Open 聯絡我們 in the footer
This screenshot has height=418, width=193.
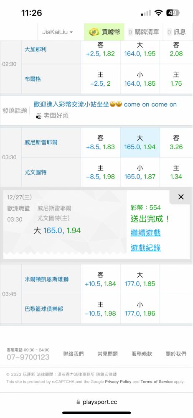[x=73, y=354]
